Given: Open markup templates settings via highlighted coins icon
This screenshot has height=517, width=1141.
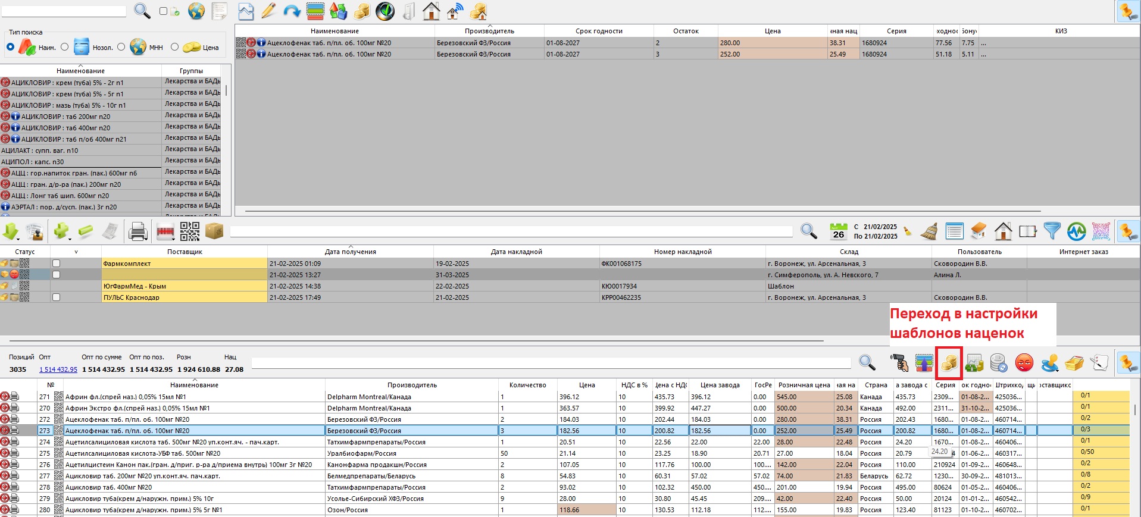Looking at the screenshot, I should 949,363.
